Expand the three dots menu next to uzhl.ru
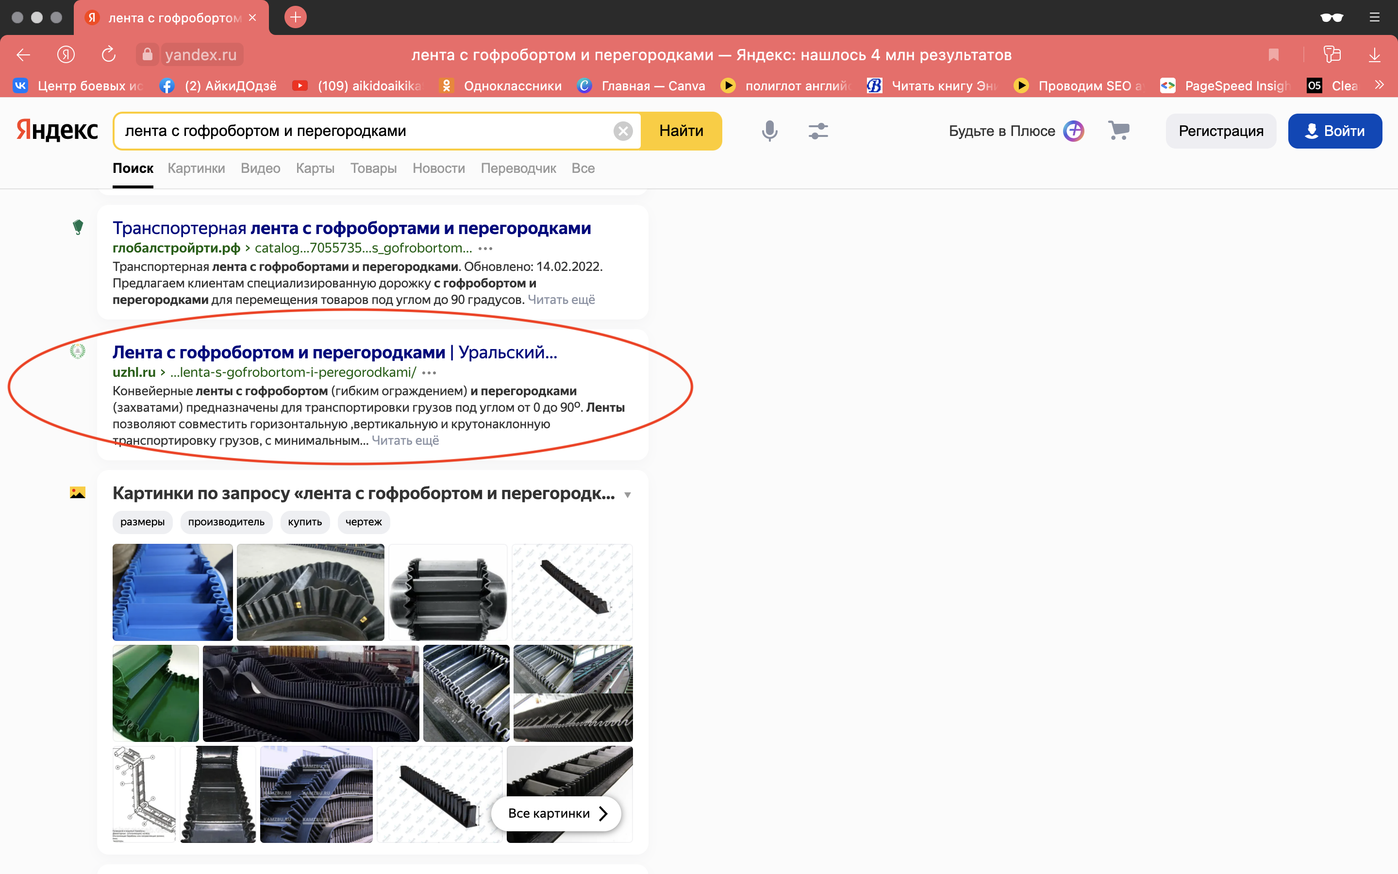 429,373
